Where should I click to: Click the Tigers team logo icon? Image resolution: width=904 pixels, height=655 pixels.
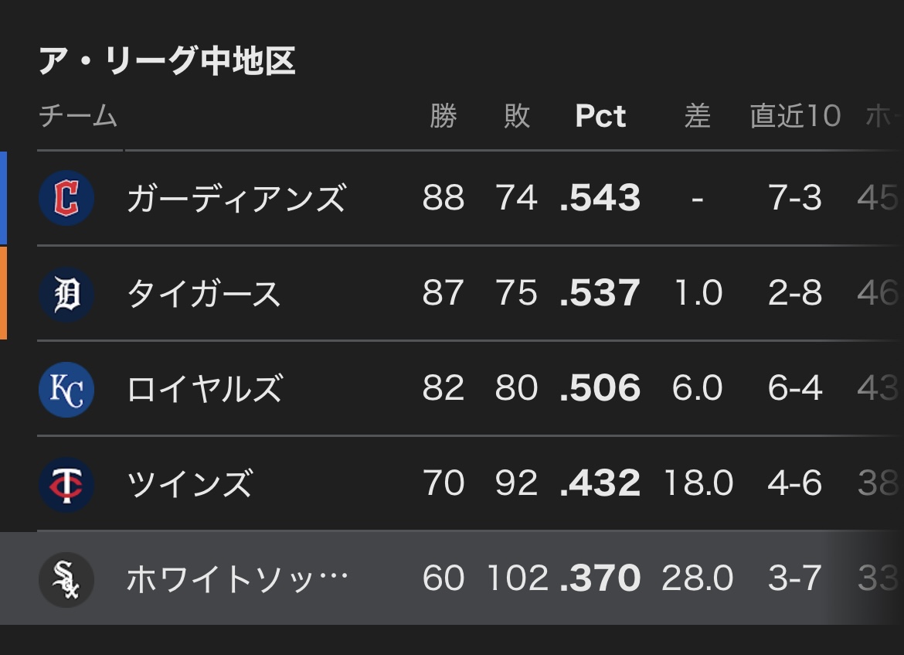coord(66,294)
